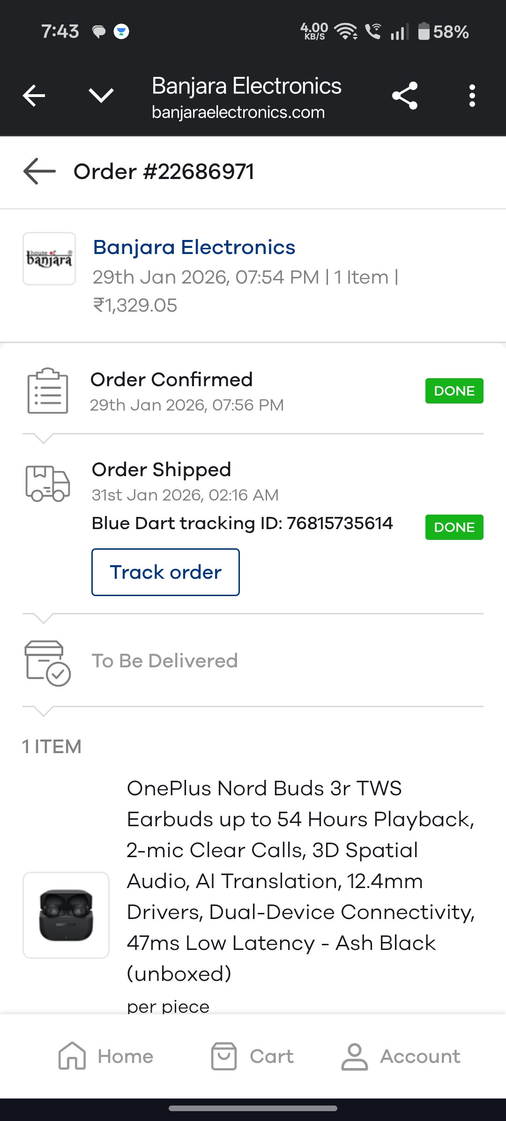
Task: Go to the Home tab
Action: 106,1056
